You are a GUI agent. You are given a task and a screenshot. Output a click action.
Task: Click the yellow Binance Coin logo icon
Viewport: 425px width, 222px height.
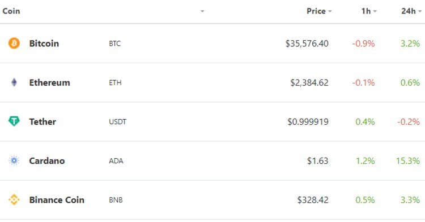pos(14,200)
